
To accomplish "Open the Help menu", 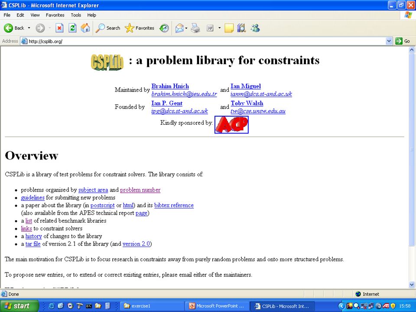I will click(91, 15).
